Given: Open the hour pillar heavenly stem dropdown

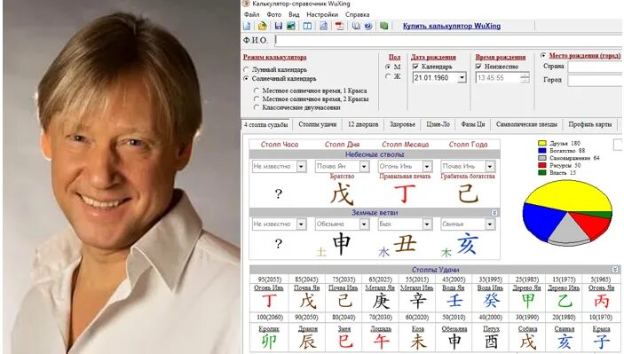Looking at the screenshot, I should point(301,166).
